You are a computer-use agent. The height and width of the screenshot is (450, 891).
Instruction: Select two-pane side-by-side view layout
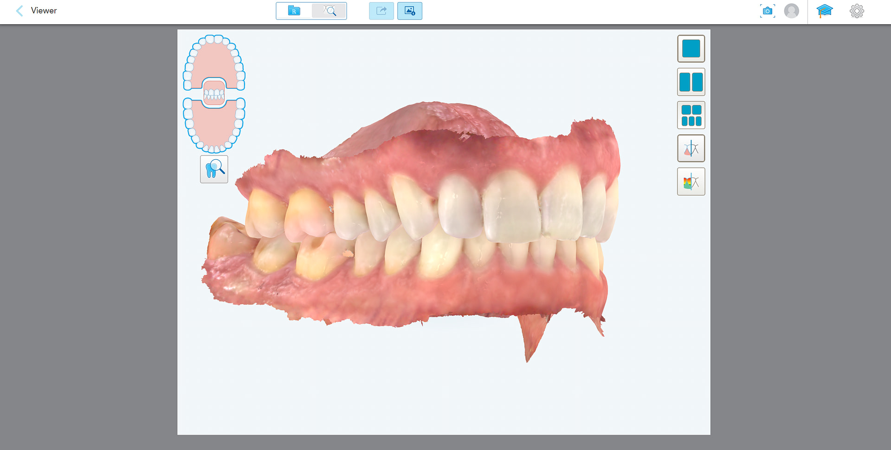(691, 82)
